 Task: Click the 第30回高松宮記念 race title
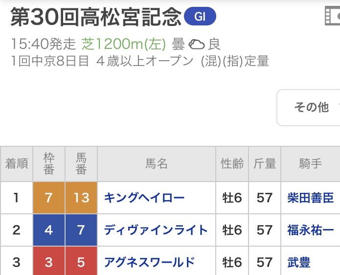click(x=95, y=17)
